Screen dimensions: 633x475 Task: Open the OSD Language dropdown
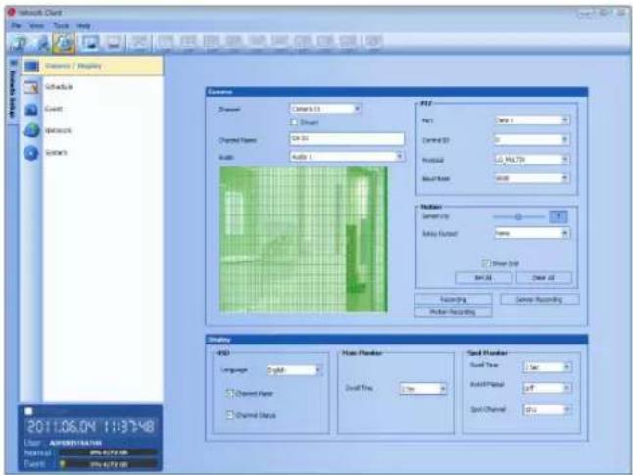click(294, 370)
